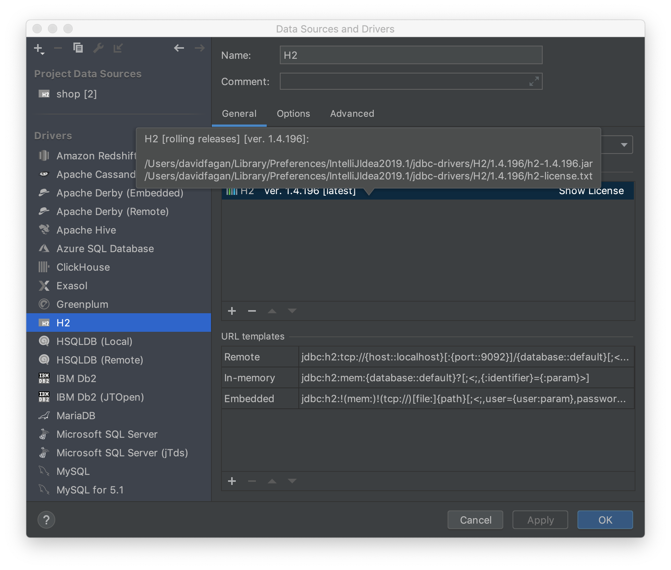Image resolution: width=671 pixels, height=570 pixels.
Task: Select the IBM Db2 (JTOpen) driver
Action: pyautogui.click(x=119, y=397)
